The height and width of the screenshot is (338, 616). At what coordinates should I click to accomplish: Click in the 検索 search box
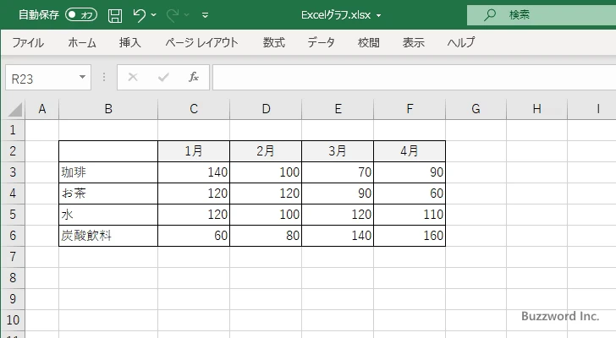coord(542,14)
